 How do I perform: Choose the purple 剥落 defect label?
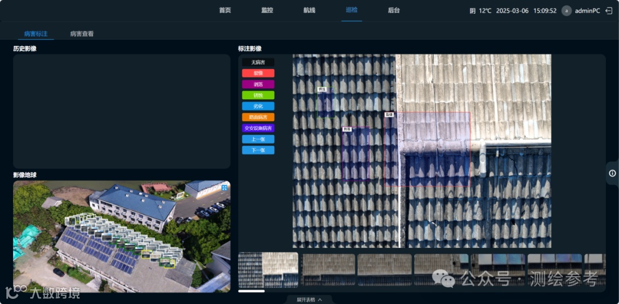coord(258,84)
